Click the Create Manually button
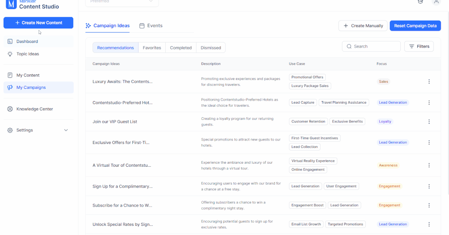The width and height of the screenshot is (449, 235). tap(363, 26)
